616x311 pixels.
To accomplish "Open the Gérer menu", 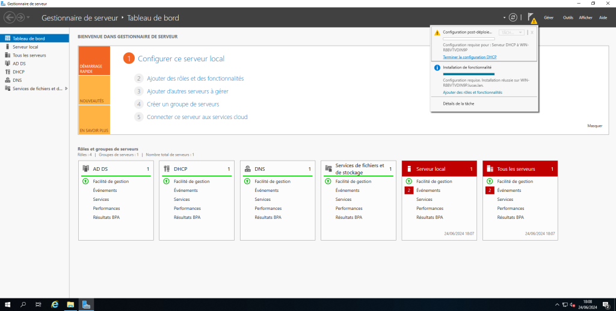I will (549, 18).
